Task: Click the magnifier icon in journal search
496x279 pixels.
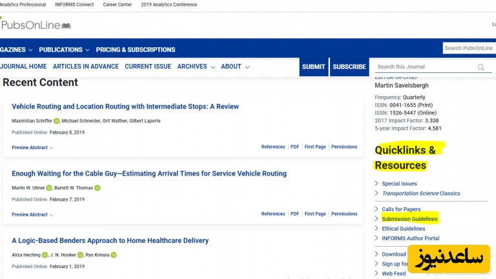Action: tap(480, 67)
